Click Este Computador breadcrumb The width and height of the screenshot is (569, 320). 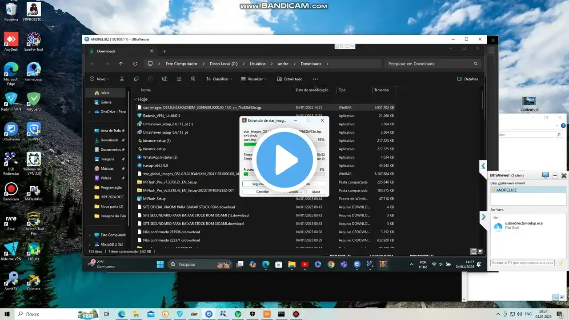181,64
